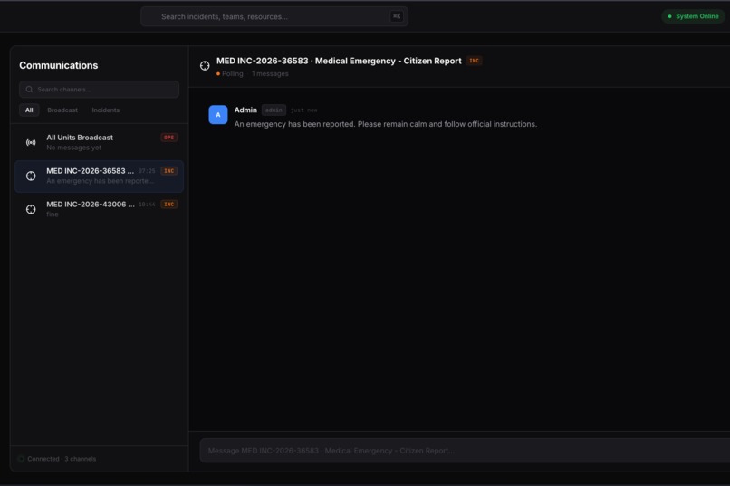Click the 07:25 timestamp on MED INC-2026-36583
The width and height of the screenshot is (730, 486).
[x=147, y=171]
